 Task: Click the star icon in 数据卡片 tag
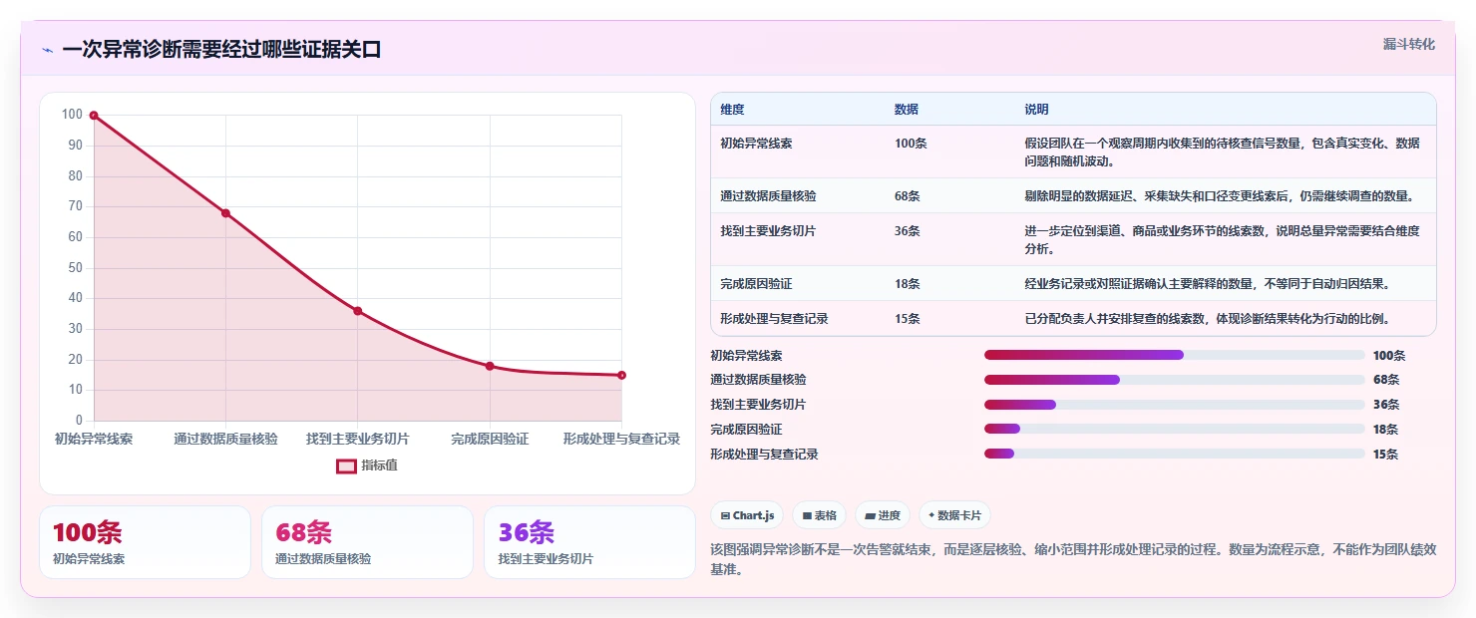(931, 515)
